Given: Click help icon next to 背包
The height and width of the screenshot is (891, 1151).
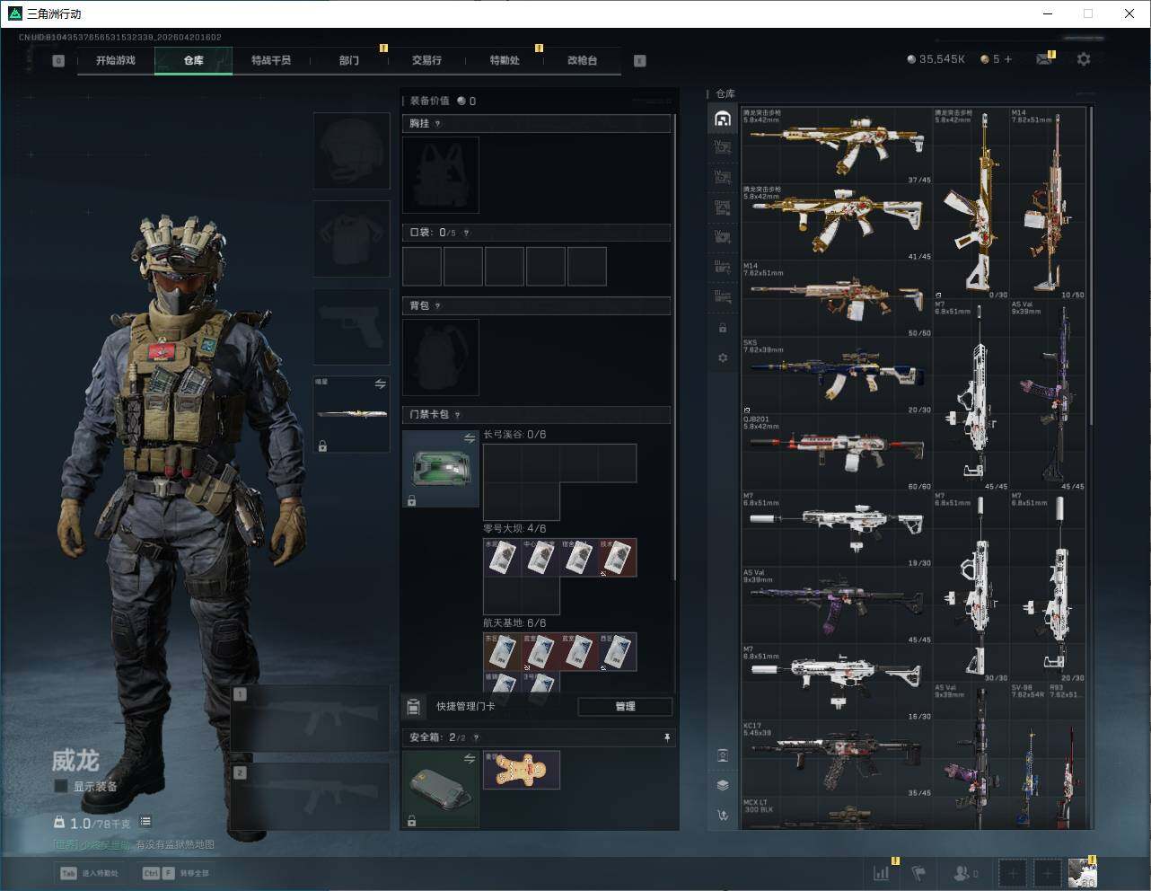Looking at the screenshot, I should tap(438, 306).
